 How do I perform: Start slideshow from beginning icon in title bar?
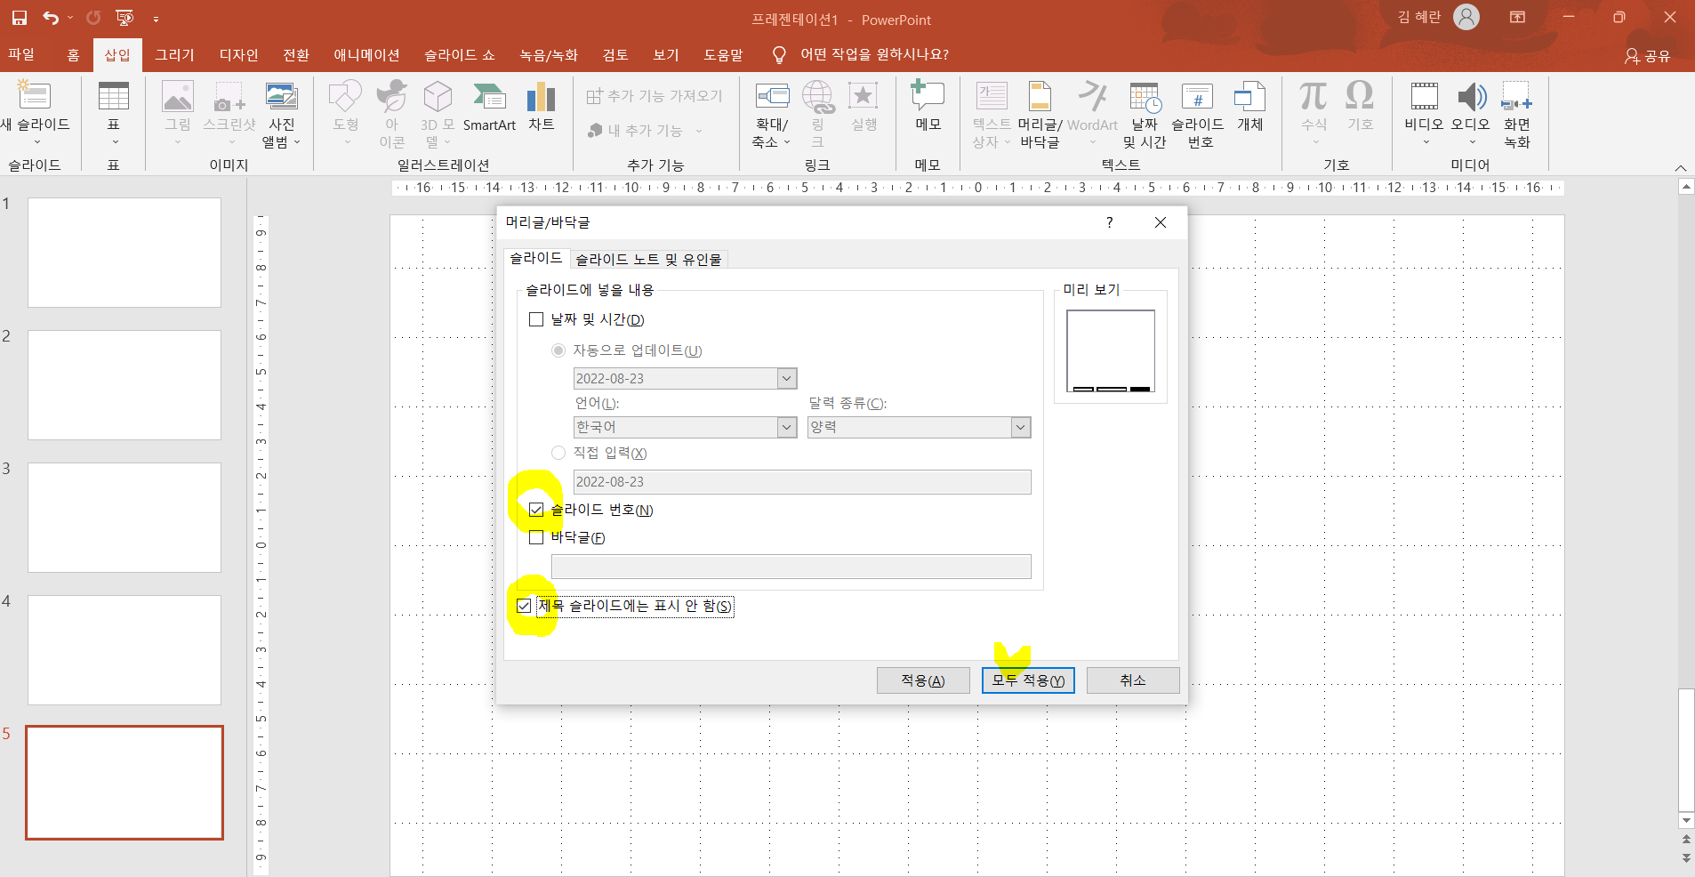coord(125,18)
